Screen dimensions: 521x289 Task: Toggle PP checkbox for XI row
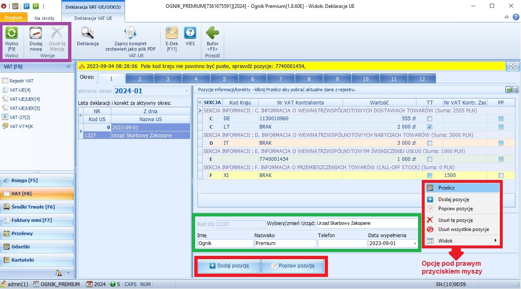tap(501, 175)
